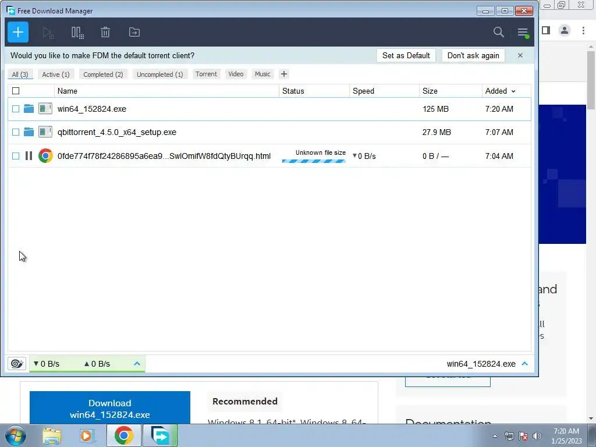This screenshot has width=596, height=447.
Task: Open folder icon for win64_152824.exe row
Action: pyautogui.click(x=29, y=109)
